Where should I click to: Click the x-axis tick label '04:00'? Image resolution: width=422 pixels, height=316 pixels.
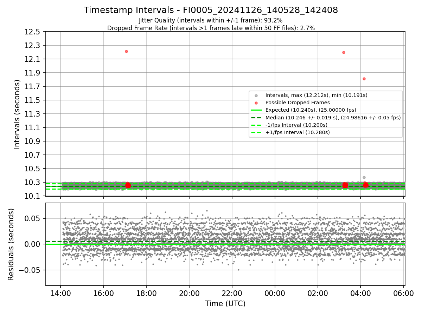pos(360,293)
